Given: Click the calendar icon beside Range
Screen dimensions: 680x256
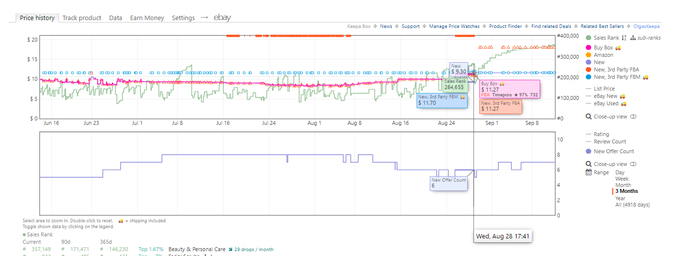Looking at the screenshot, I should [589, 172].
